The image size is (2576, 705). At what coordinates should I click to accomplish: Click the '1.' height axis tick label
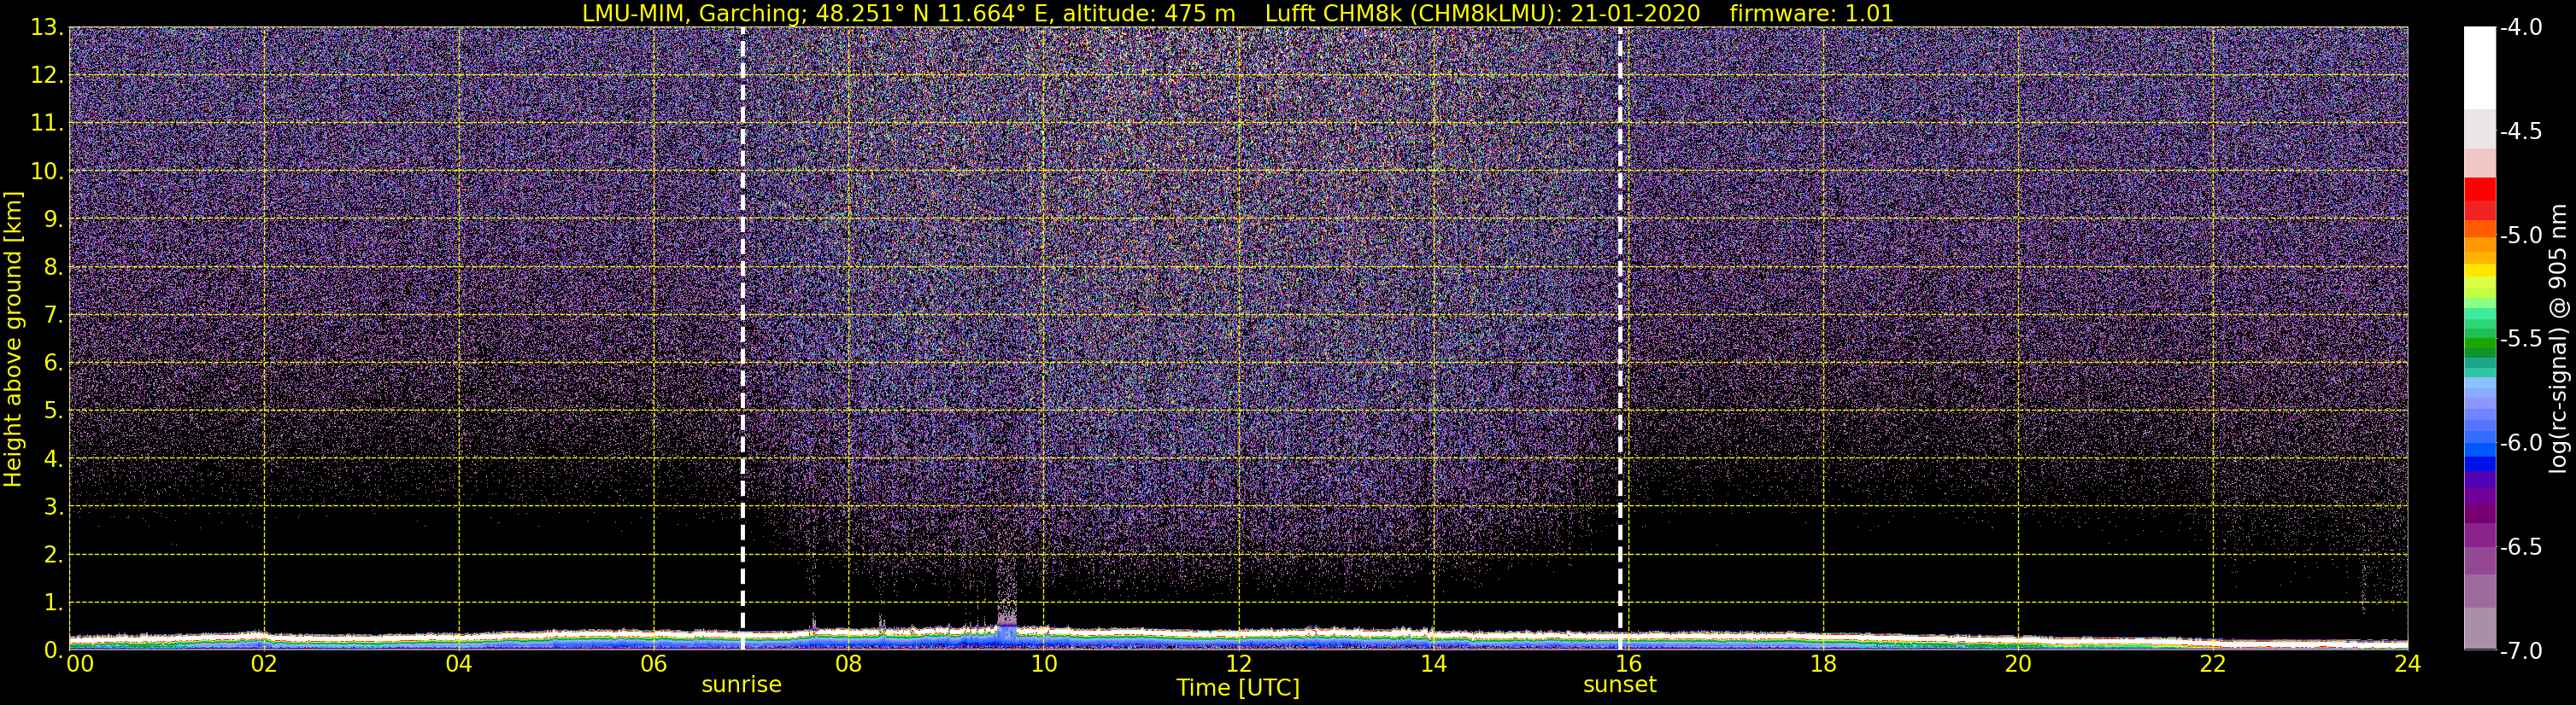(54, 603)
